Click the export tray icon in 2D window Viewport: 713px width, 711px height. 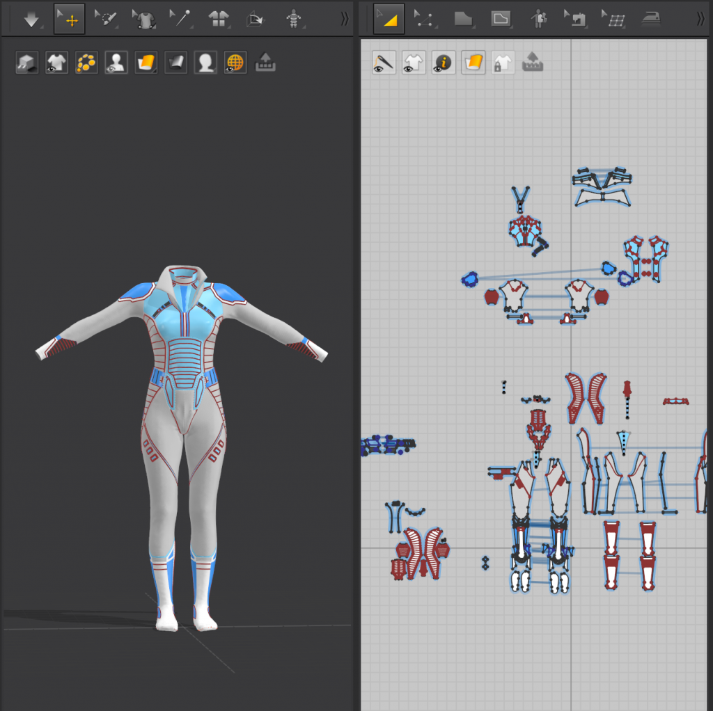pos(533,63)
